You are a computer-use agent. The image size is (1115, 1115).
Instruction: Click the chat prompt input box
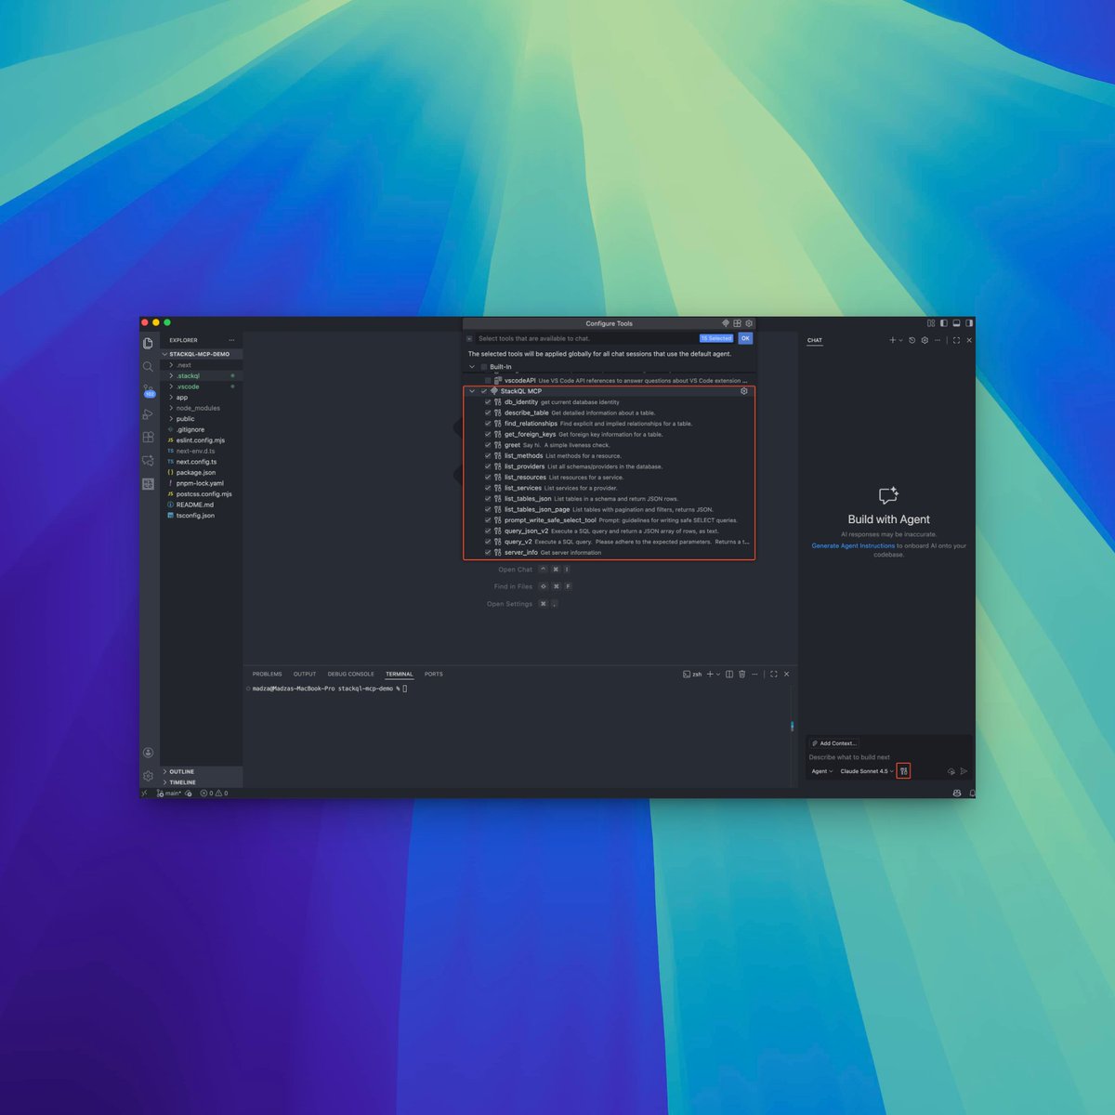[888, 757]
